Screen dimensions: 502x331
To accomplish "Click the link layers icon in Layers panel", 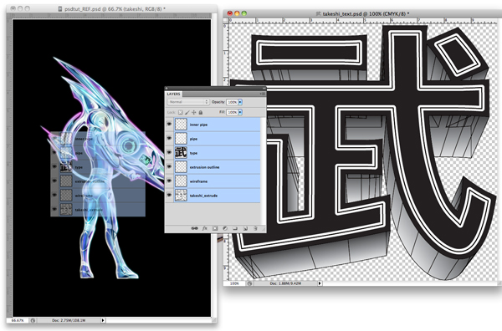I will coord(194,228).
